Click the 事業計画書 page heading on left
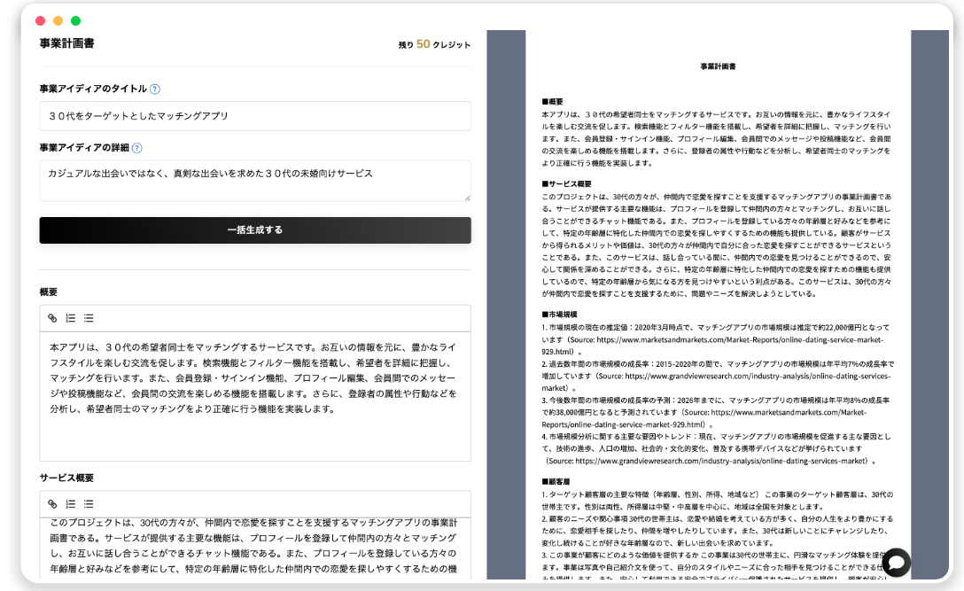 67,43
